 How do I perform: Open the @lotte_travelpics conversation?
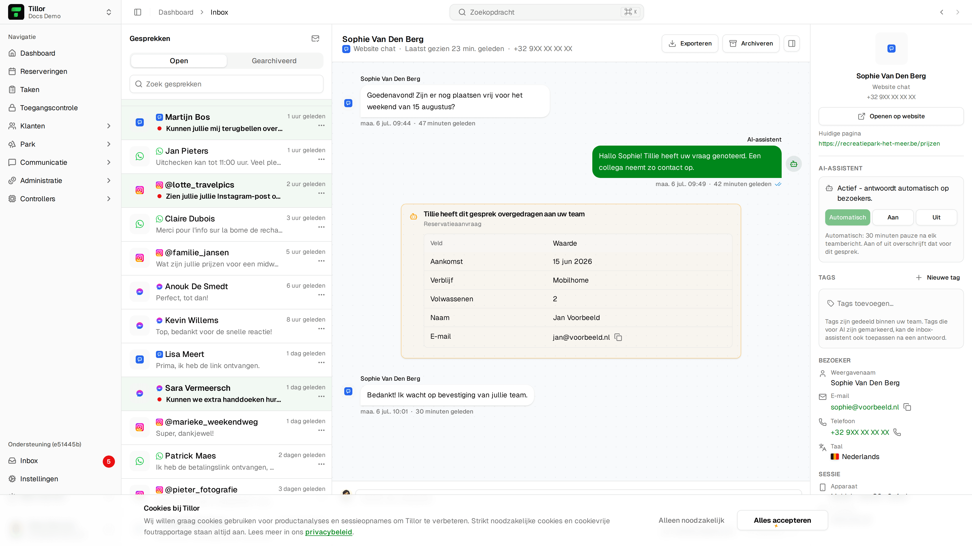[x=226, y=191]
